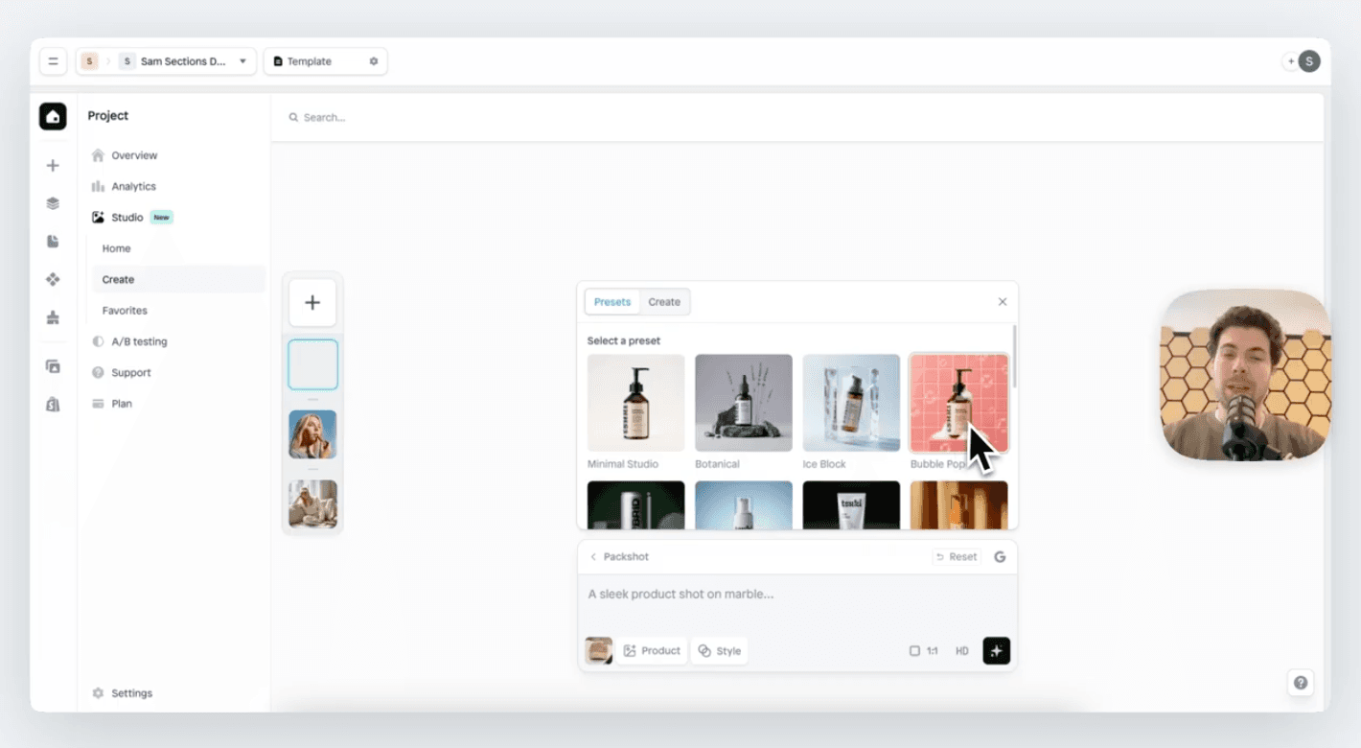Click the Shopify bag icon in the left rail
The image size is (1361, 748).
[x=53, y=405]
